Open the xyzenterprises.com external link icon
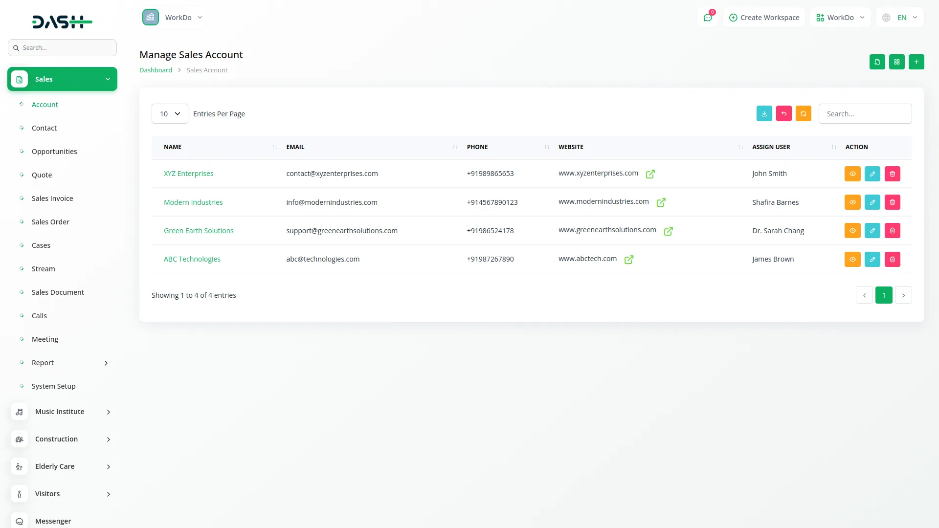Viewport: 939px width, 528px height. pyautogui.click(x=650, y=174)
